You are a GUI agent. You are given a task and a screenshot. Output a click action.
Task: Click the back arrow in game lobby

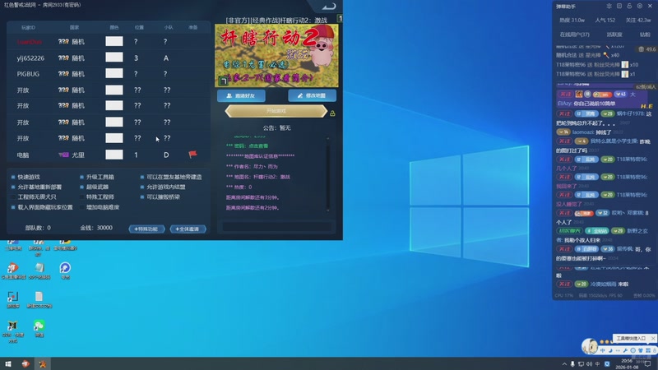point(329,6)
